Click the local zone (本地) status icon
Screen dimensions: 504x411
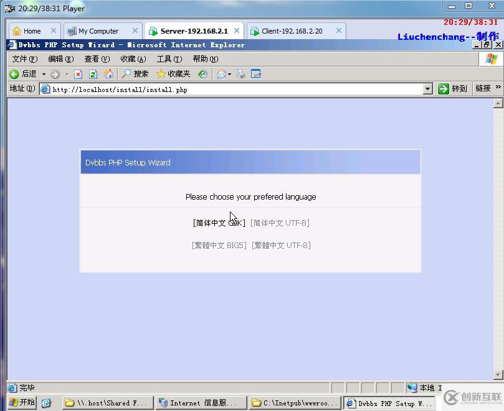click(x=412, y=387)
